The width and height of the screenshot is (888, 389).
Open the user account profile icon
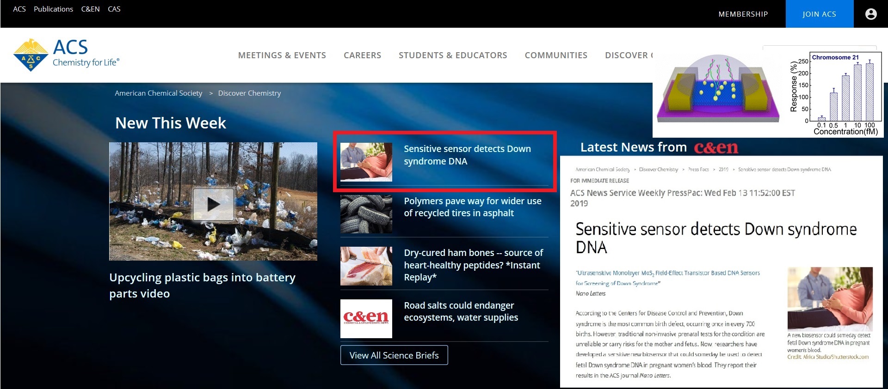870,14
